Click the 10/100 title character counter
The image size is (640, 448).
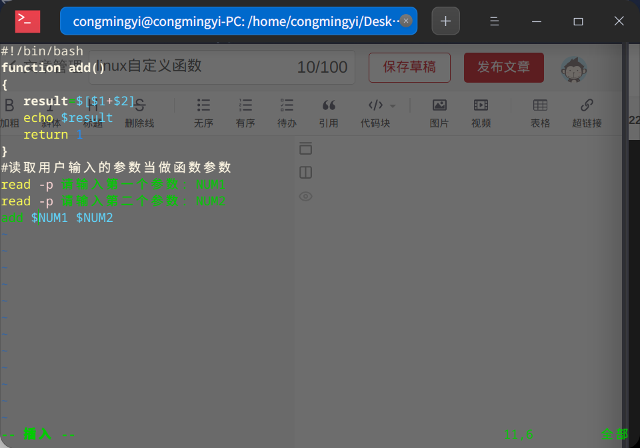[x=322, y=67]
